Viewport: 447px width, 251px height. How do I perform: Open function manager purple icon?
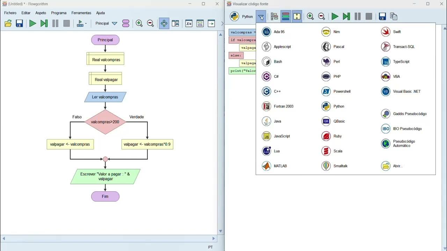[126, 23]
